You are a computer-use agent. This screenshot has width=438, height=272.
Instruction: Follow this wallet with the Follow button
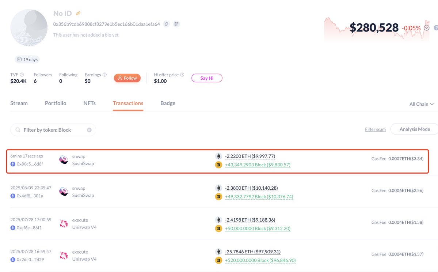(127, 78)
